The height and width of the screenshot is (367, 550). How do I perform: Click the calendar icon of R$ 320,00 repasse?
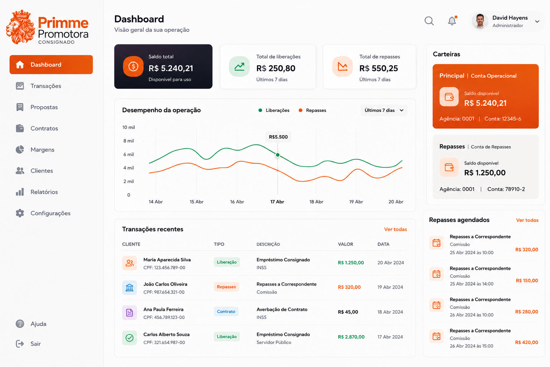click(436, 243)
